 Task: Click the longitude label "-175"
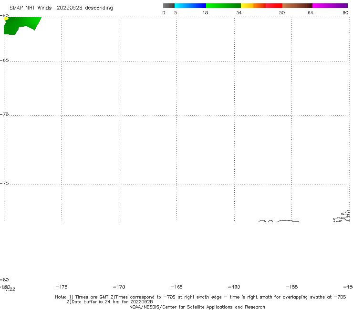(61, 287)
